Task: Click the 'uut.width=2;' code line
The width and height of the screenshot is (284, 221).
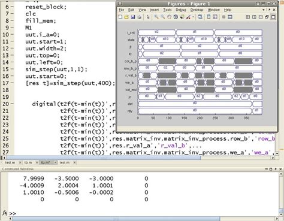Action: coord(46,49)
